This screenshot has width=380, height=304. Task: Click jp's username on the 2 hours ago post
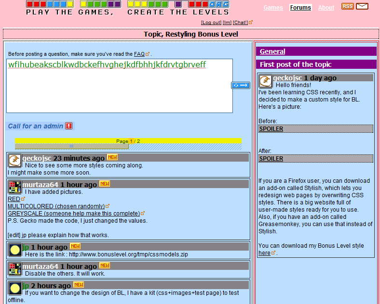coord(26,286)
